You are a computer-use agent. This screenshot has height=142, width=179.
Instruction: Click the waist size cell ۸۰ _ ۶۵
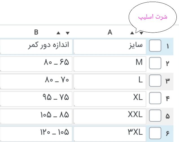coord(36,63)
